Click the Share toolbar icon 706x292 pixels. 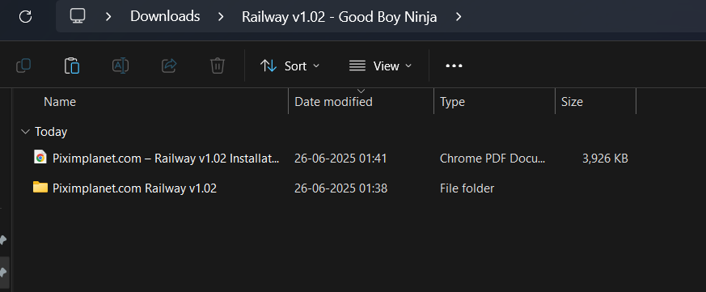[169, 66]
